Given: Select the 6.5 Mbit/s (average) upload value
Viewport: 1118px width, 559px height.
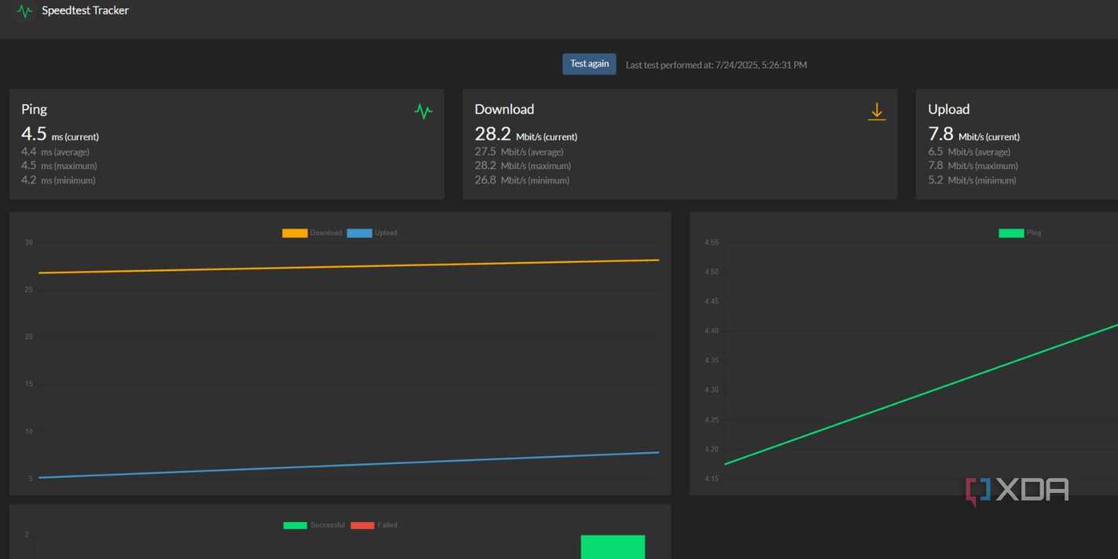Looking at the screenshot, I should (x=969, y=152).
